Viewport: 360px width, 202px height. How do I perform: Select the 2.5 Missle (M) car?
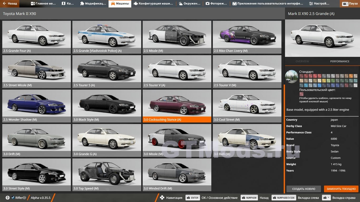[177, 37]
